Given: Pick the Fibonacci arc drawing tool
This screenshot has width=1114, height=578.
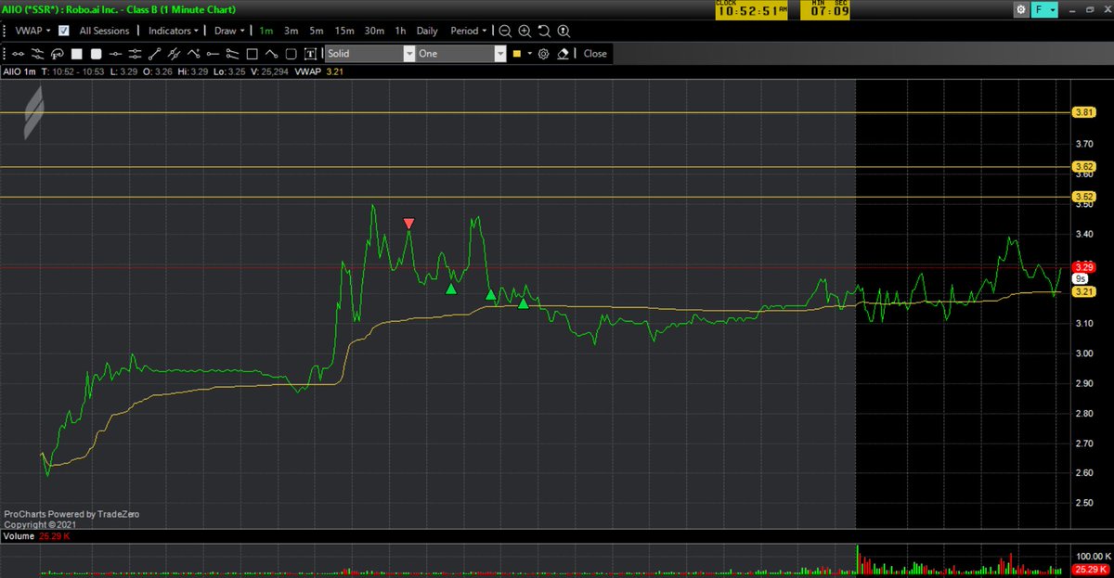Looking at the screenshot, I should pos(57,54).
